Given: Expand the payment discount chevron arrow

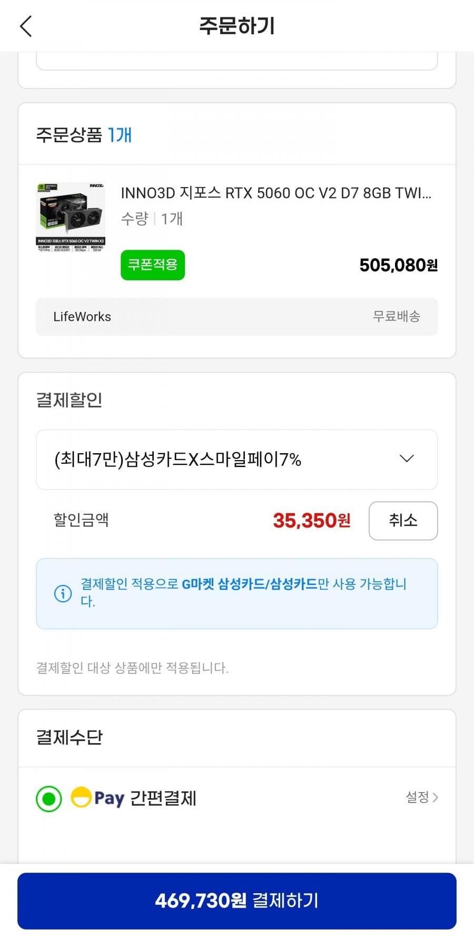Looking at the screenshot, I should [x=407, y=459].
